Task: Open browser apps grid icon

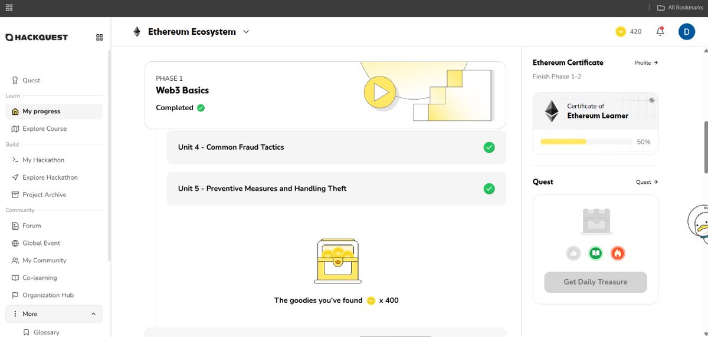Action: click(9, 8)
